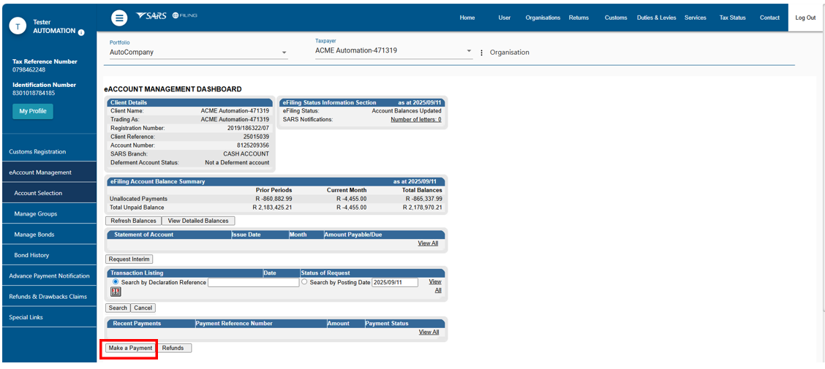Image resolution: width=825 pixels, height=369 pixels.
Task: Click View All under Statement of Account
Action: (x=428, y=243)
